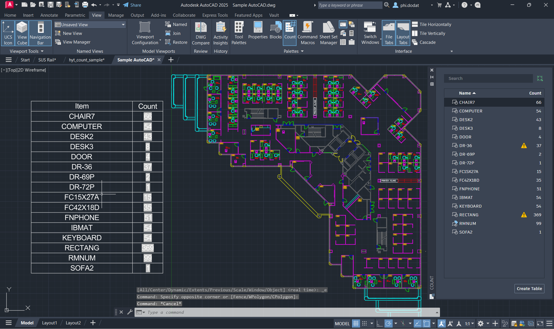This screenshot has width=554, height=329.
Task: Click the New View button
Action: [69, 33]
